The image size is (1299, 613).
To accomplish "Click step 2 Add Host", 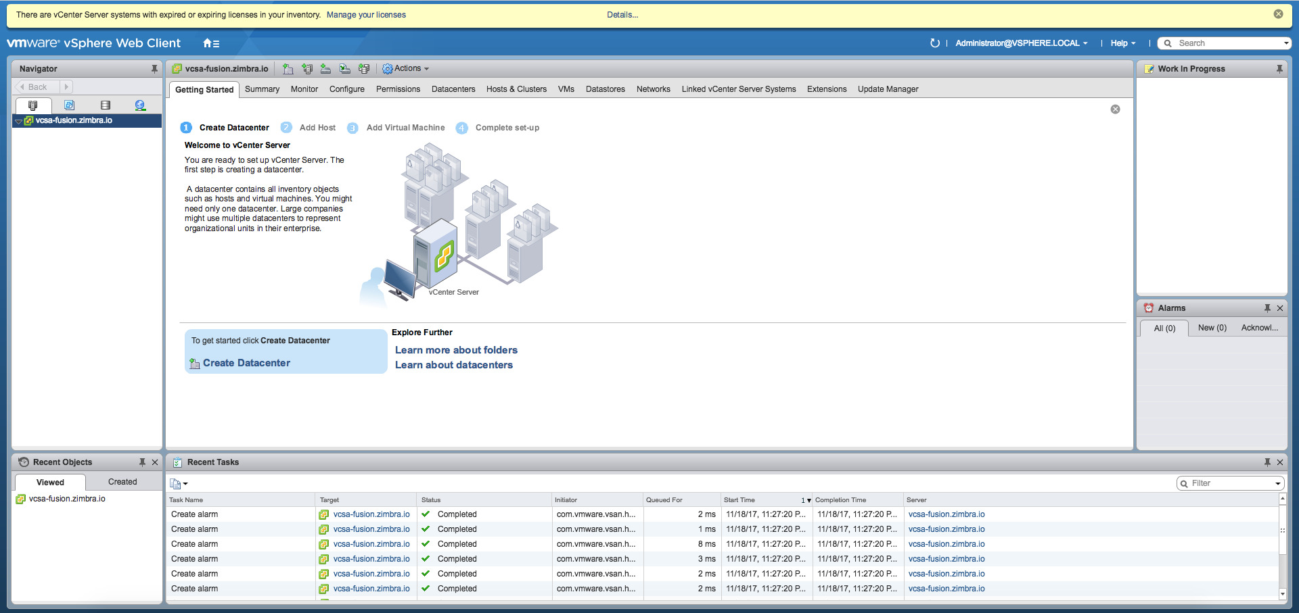I will (x=309, y=128).
